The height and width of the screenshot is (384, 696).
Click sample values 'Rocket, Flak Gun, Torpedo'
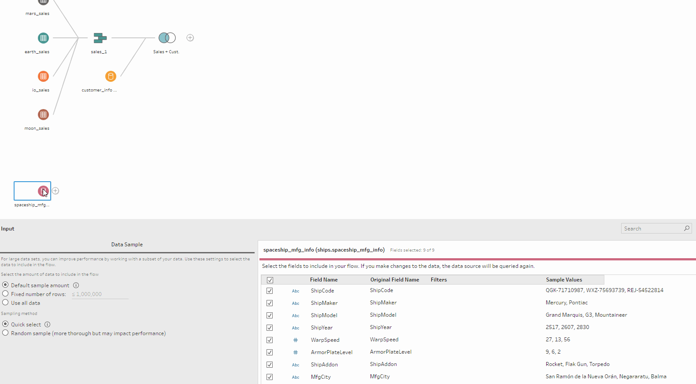tap(578, 364)
